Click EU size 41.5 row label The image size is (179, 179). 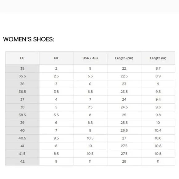tap(22, 154)
